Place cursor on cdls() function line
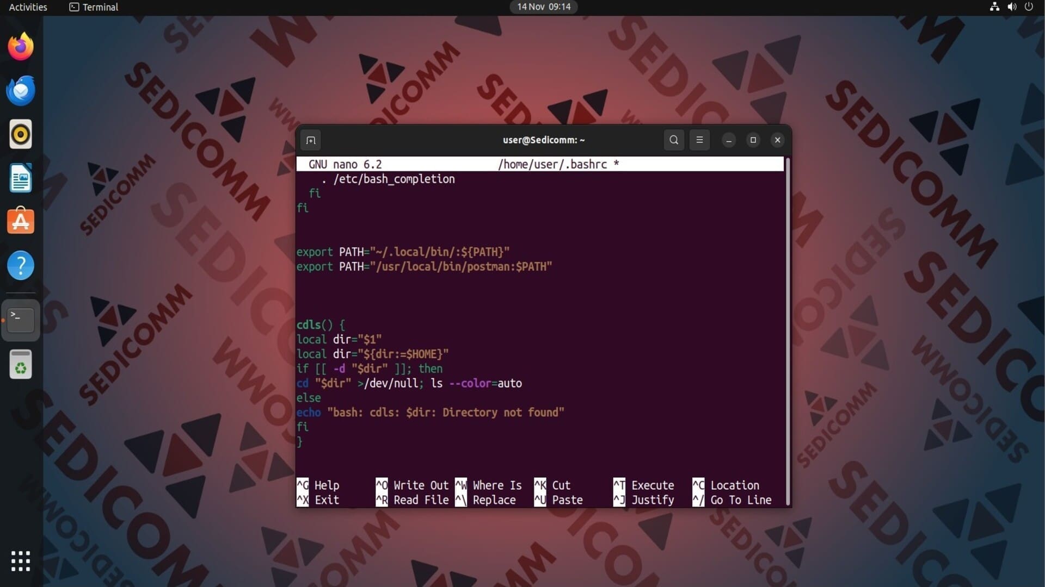The width and height of the screenshot is (1045, 587). [321, 325]
